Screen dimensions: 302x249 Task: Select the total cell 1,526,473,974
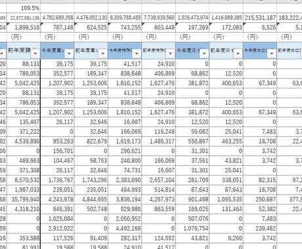pos(192,18)
